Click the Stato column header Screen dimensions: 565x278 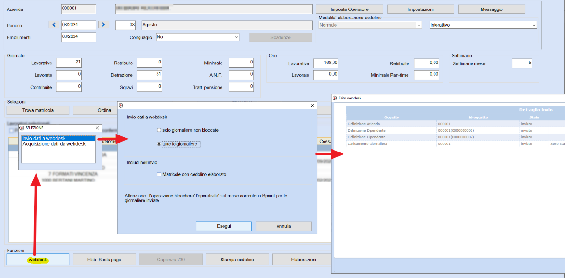534,117
